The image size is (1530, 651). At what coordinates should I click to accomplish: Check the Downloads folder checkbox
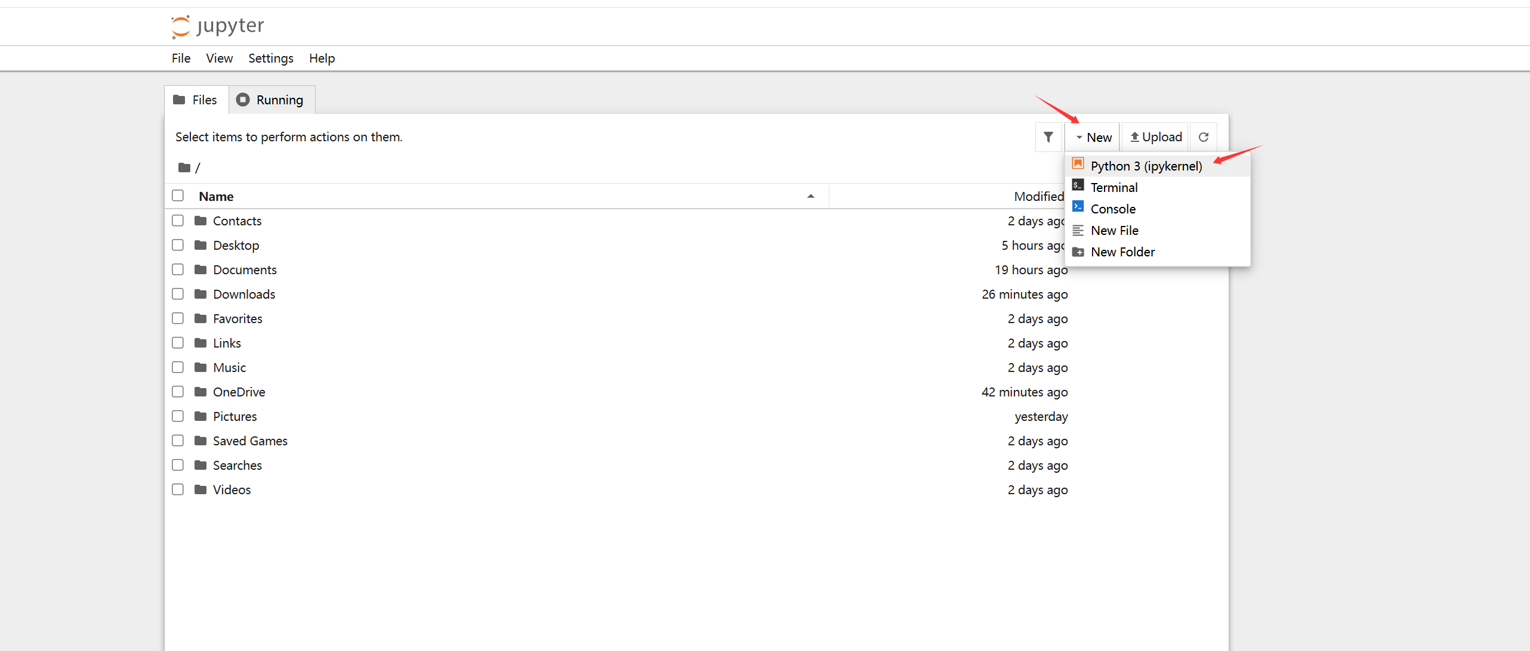(178, 294)
